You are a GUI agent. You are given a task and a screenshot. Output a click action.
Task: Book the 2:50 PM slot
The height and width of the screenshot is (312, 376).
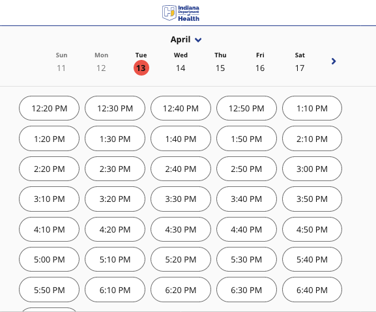pos(246,169)
